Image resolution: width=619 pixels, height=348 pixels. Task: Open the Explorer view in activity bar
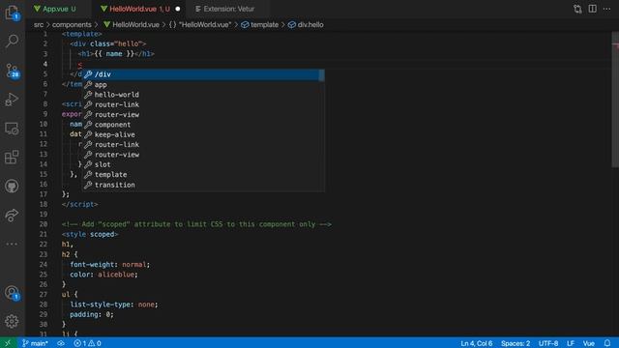point(12,13)
